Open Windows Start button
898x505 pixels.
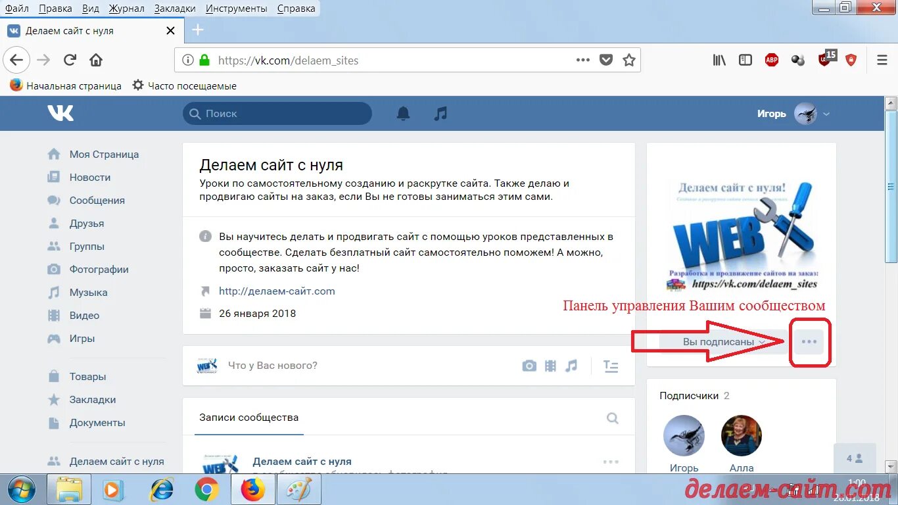coord(22,489)
